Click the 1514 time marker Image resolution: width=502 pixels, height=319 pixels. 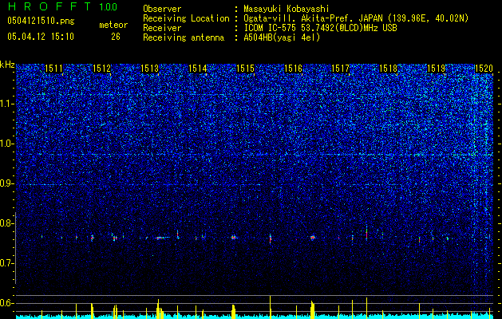(x=198, y=69)
